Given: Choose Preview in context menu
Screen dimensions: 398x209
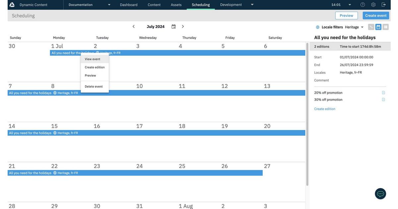Looking at the screenshot, I should [x=95, y=76].
